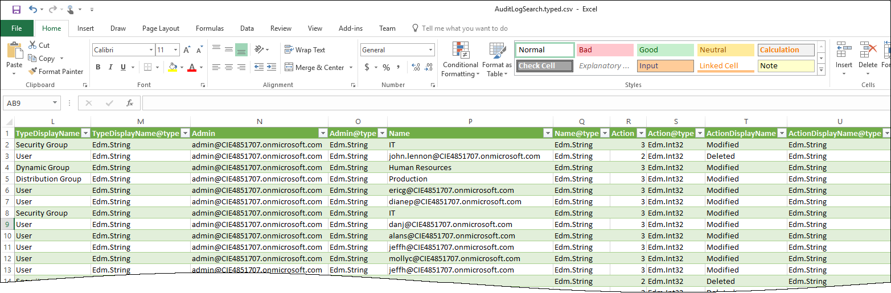The width and height of the screenshot is (891, 293).
Task: Toggle Wrap Text on selected cell
Action: (x=305, y=50)
